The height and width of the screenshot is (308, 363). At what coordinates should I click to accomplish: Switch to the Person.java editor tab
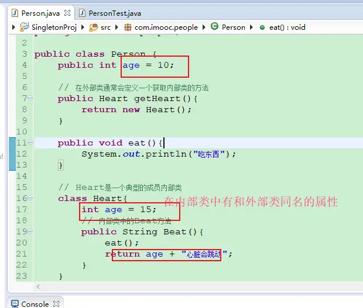(x=40, y=13)
